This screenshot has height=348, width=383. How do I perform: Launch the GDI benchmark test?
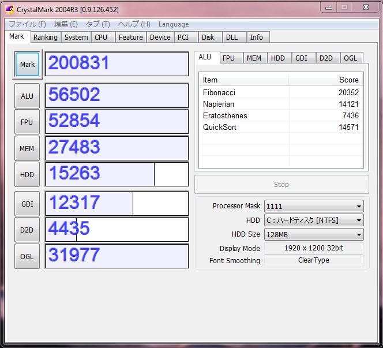(27, 204)
